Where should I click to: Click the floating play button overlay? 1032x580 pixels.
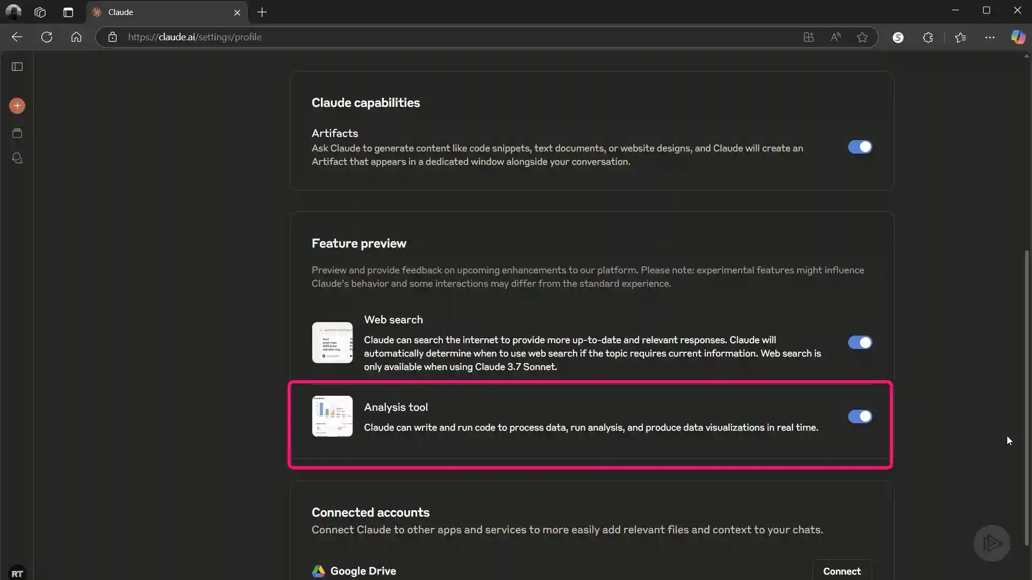point(992,543)
